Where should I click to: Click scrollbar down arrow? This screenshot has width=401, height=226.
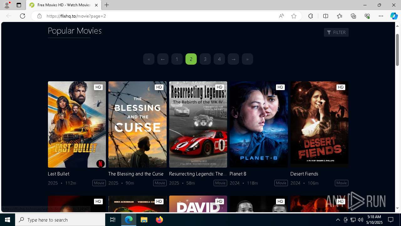tap(398, 208)
